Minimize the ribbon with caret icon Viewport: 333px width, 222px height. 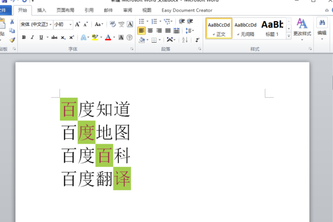click(x=327, y=10)
